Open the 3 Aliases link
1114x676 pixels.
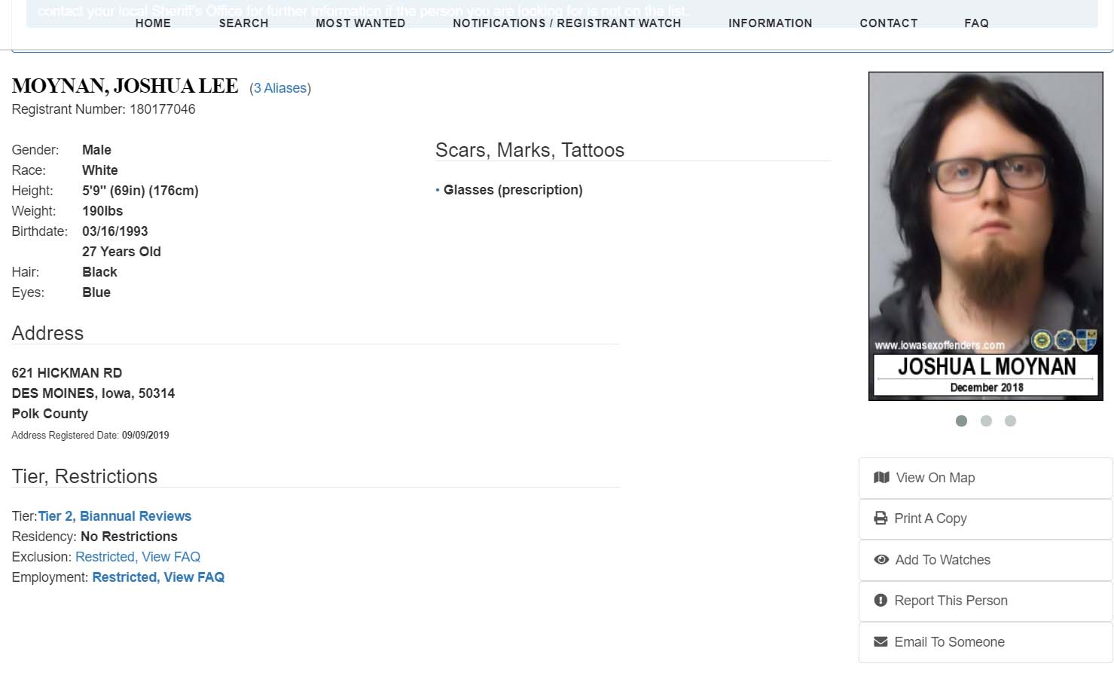tap(280, 88)
